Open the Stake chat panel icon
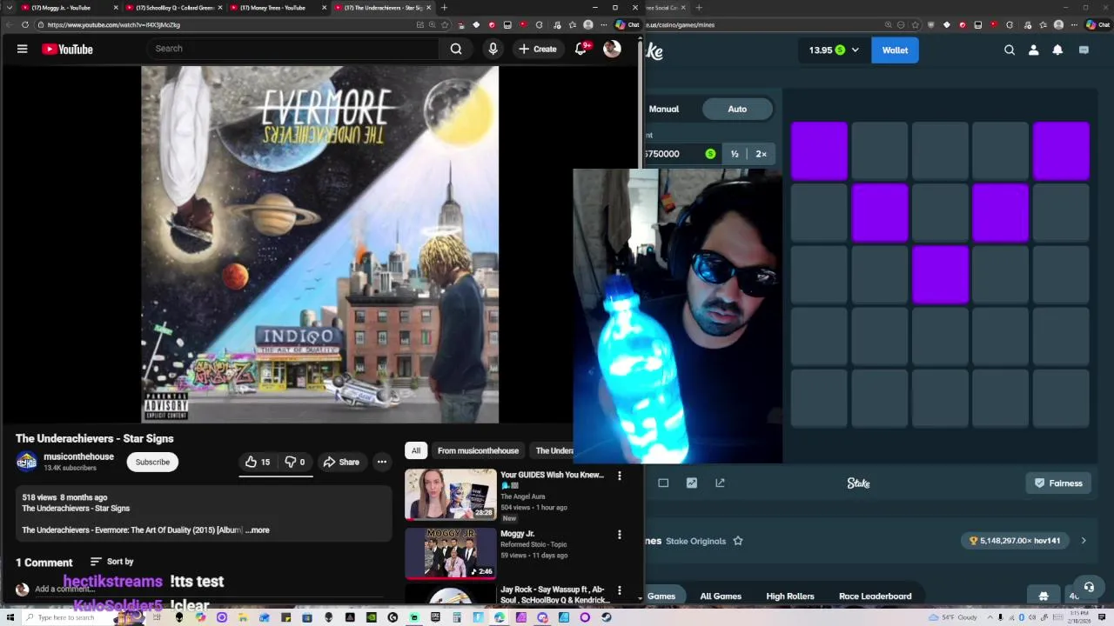 click(x=1084, y=50)
